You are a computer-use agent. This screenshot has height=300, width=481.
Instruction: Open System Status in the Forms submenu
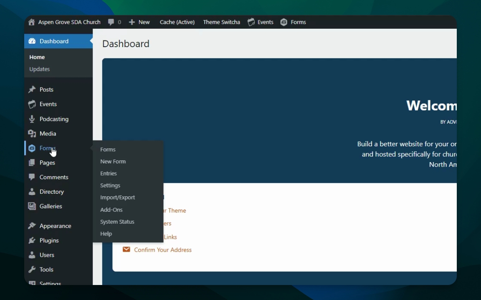pos(117,222)
